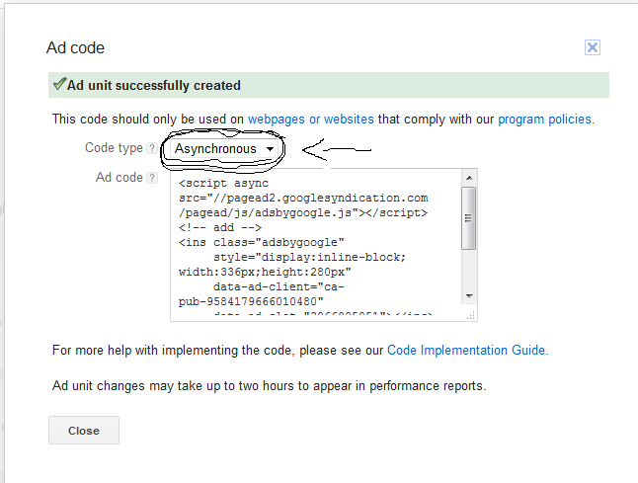638x483 pixels.
Task: Open the Code Implementation Guide link
Action: coord(466,351)
